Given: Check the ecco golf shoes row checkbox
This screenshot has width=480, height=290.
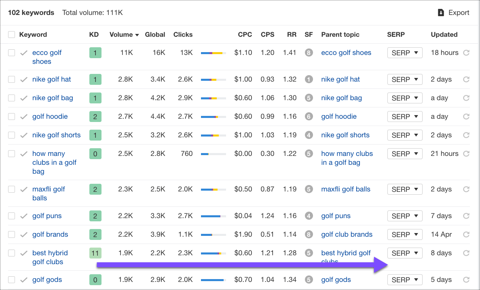Looking at the screenshot, I should tap(11, 53).
